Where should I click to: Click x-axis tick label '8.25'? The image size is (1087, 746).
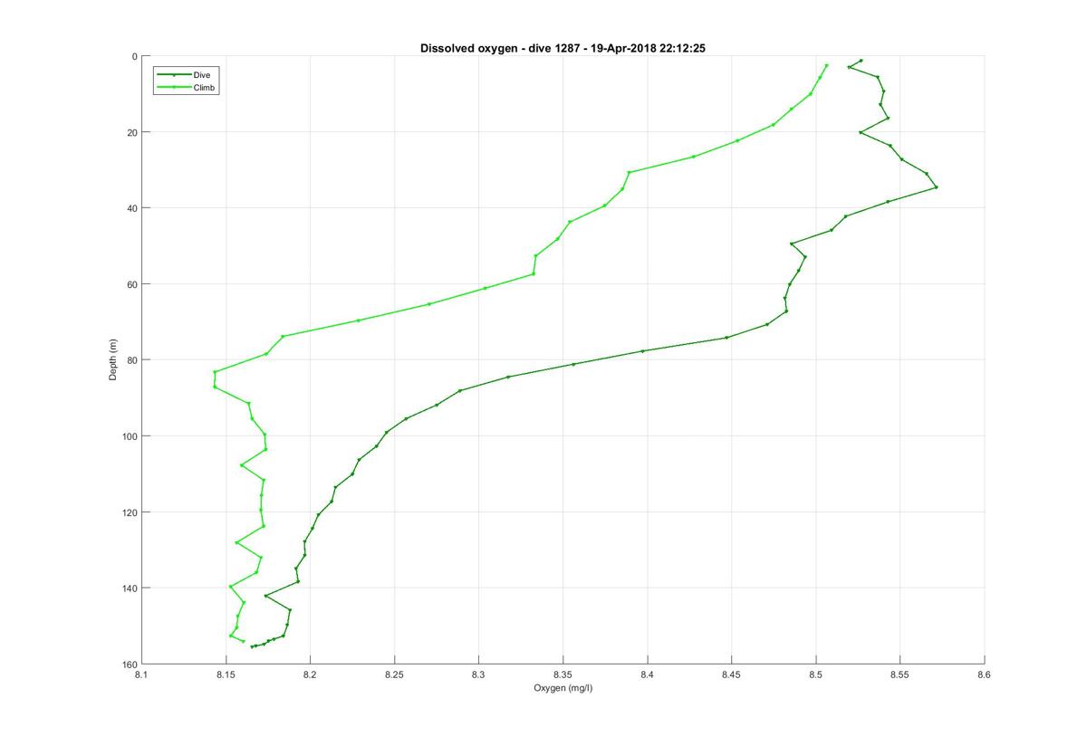pos(394,674)
